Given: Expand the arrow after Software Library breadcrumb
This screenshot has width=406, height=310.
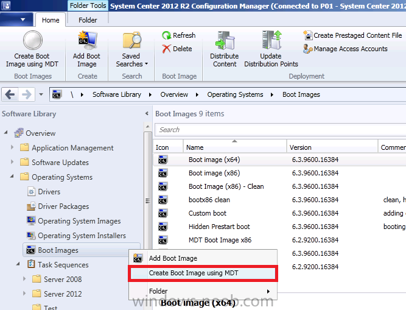Looking at the screenshot, I should [150, 95].
